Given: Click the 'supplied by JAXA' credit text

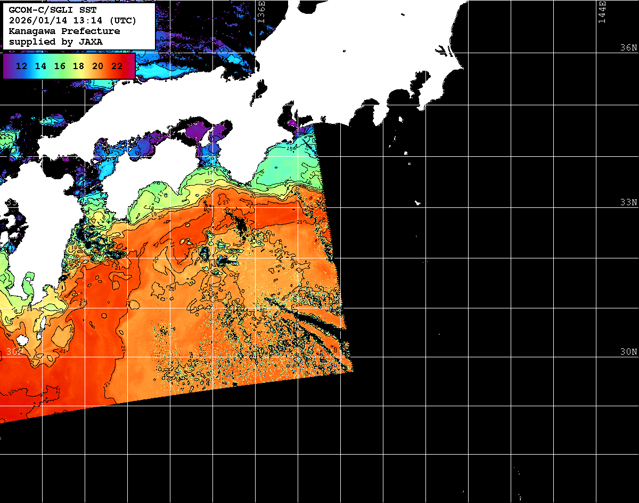Looking at the screenshot, I should point(55,41).
